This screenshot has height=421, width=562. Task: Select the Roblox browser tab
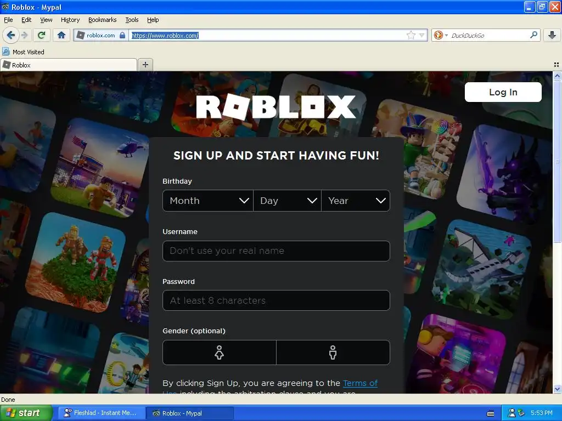tap(69, 65)
